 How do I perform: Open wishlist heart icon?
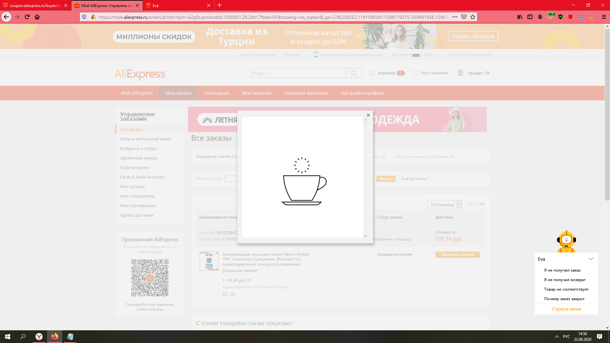[x=416, y=73]
